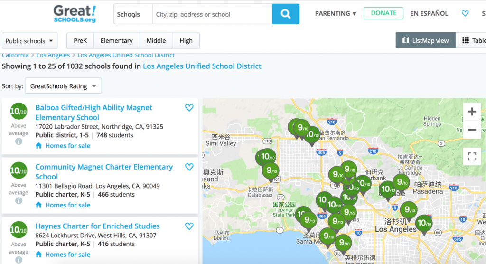
Task: Open Haynes Charter for Enriched Studies page
Action: click(97, 226)
